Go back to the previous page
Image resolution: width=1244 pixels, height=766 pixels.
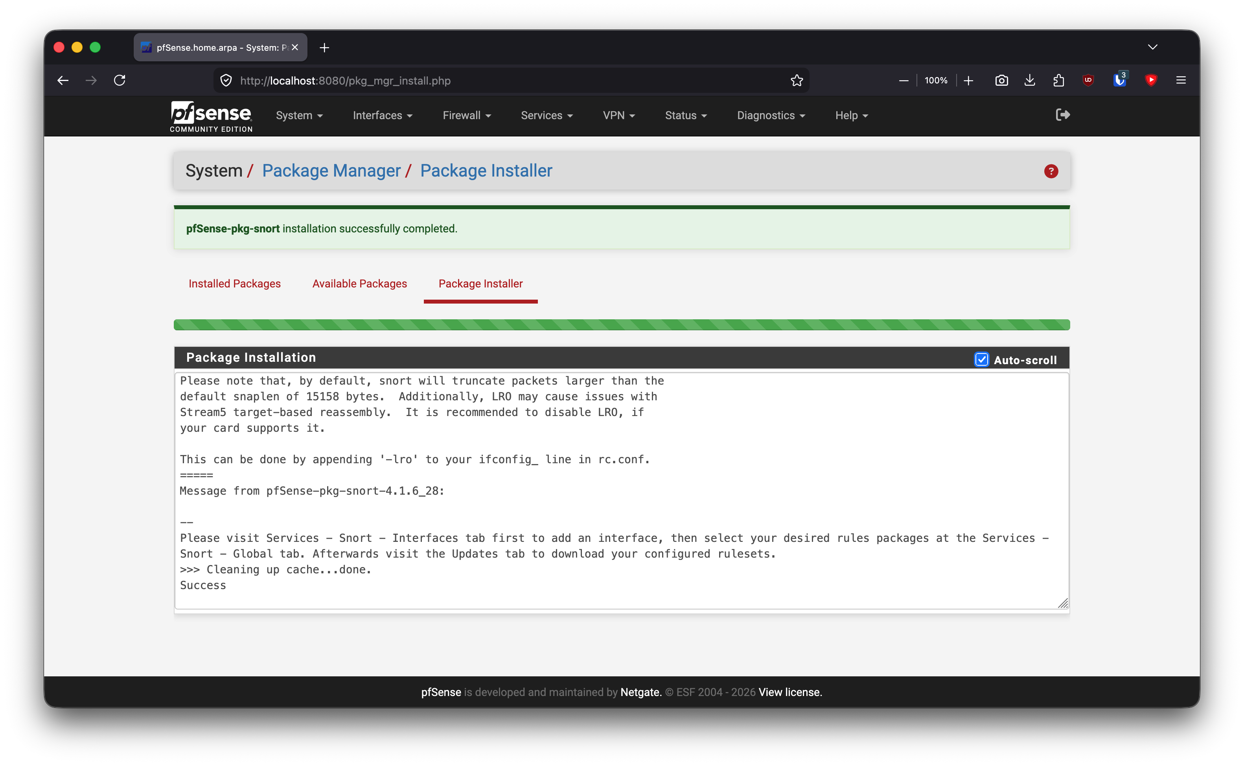tap(63, 80)
